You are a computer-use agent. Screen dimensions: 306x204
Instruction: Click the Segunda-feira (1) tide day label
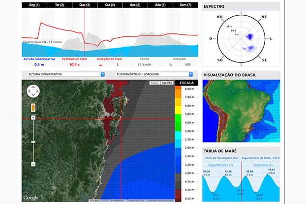pos(220,165)
